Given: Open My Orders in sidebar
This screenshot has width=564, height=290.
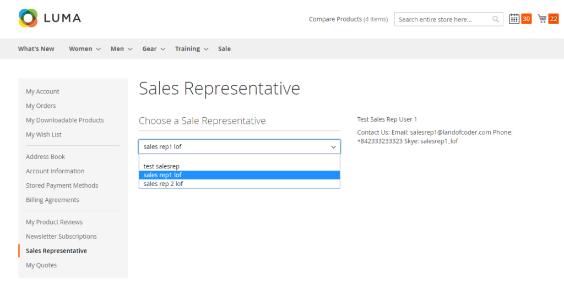Looking at the screenshot, I should coord(41,106).
